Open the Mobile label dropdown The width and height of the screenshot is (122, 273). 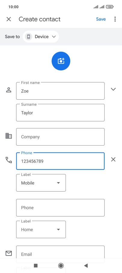tap(41, 183)
